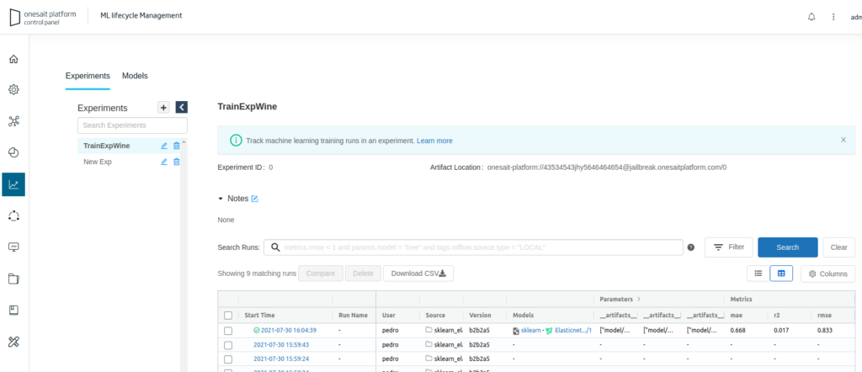This screenshot has width=862, height=372.
Task: Open the pie chart sidebar icon
Action: pyautogui.click(x=13, y=153)
